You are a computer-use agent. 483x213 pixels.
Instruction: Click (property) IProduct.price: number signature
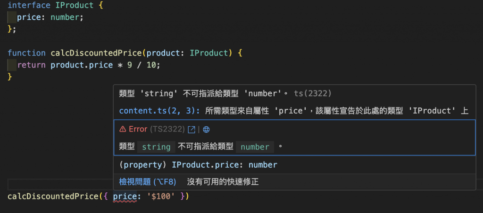pyautogui.click(x=198, y=165)
